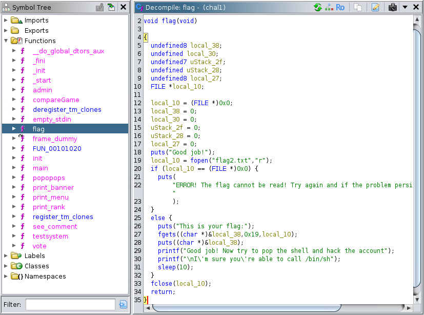Select the empty_stdin function
The height and width of the screenshot is (315, 424).
point(52,120)
